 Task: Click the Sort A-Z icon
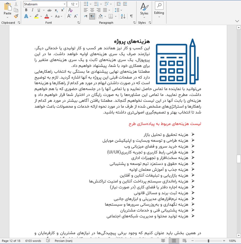point(123,16)
